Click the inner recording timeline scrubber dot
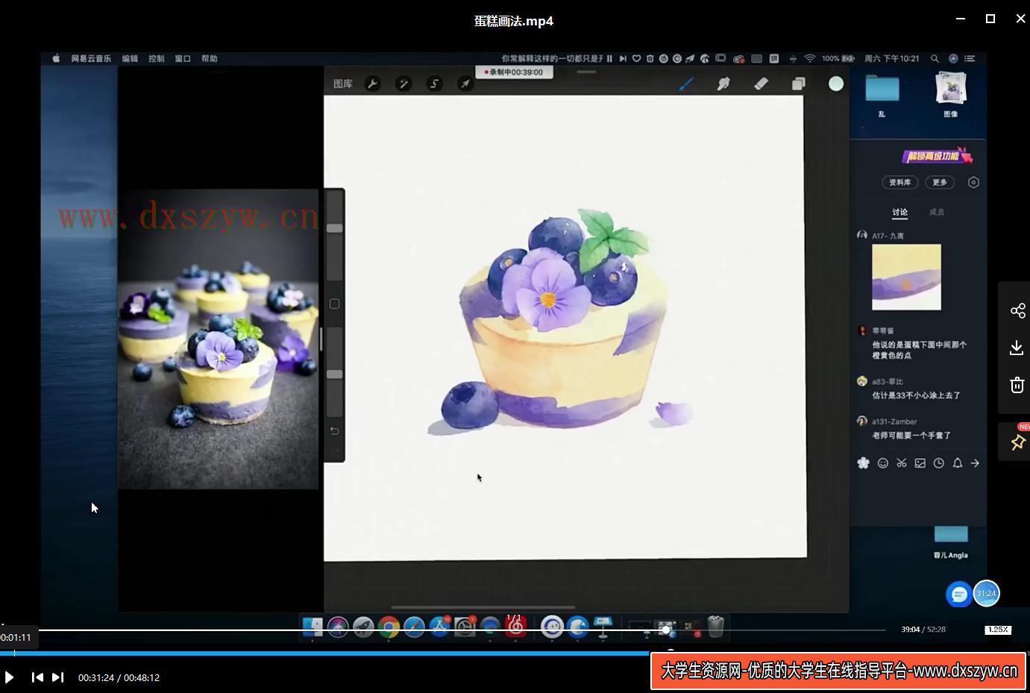This screenshot has width=1030, height=693. coord(666,630)
